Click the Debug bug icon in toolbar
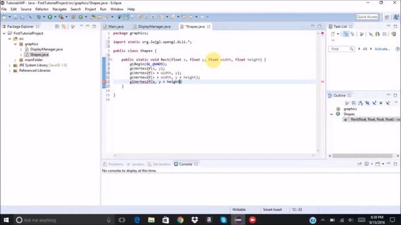Screen dimensions: 401x225 (39, 17)
